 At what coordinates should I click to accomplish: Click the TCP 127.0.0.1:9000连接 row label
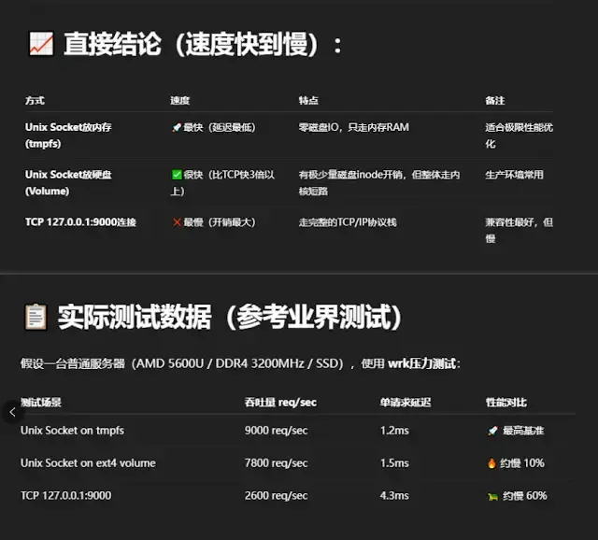click(80, 222)
